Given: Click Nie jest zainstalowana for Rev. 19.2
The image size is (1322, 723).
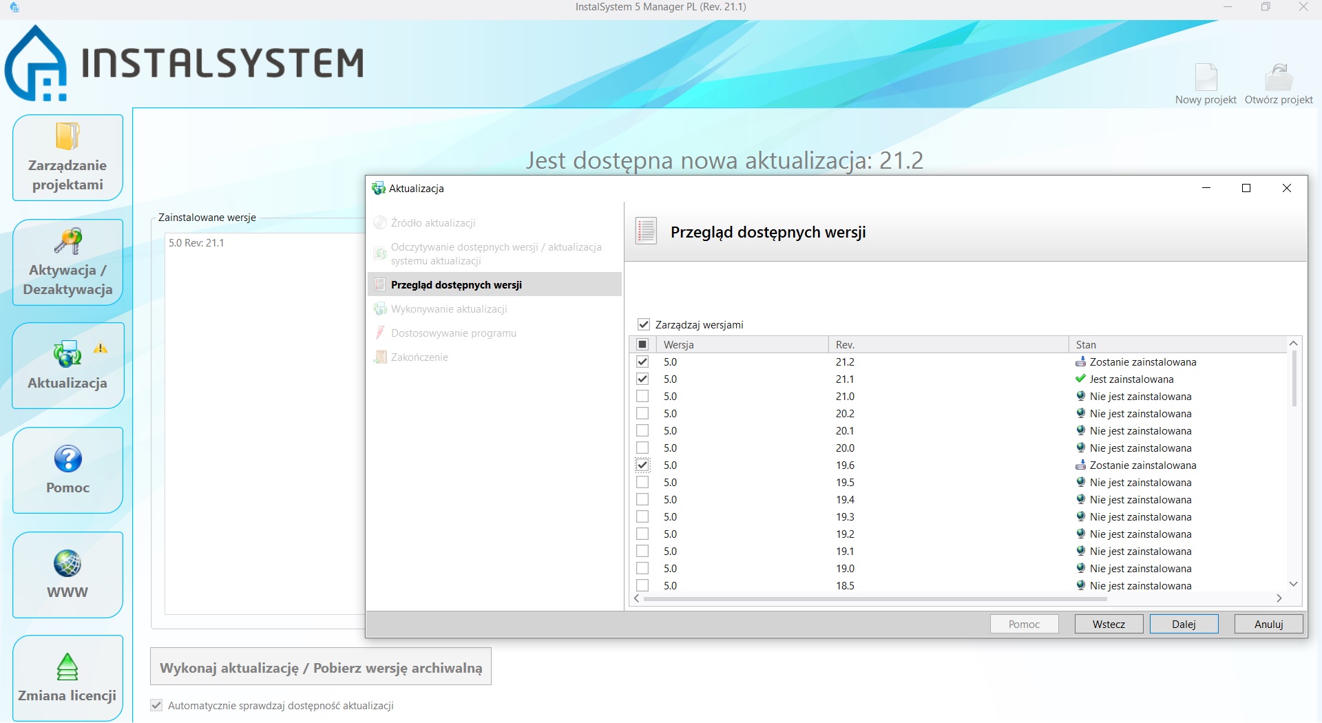Looking at the screenshot, I should coord(1140,534).
